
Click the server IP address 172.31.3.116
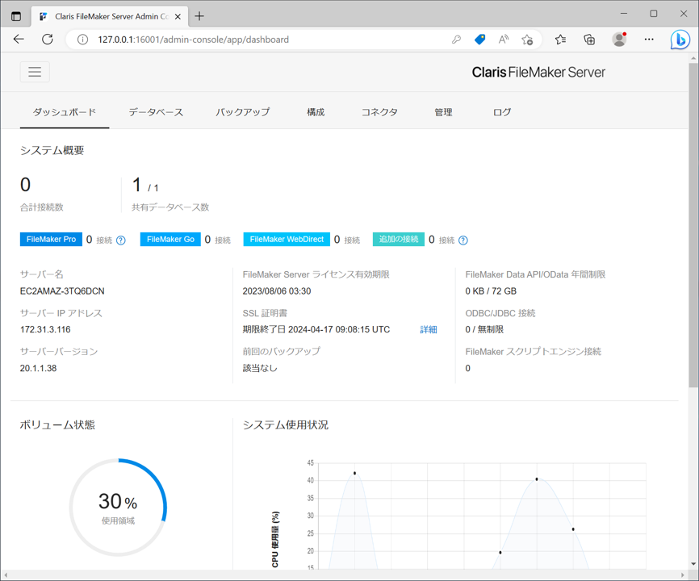tap(45, 329)
